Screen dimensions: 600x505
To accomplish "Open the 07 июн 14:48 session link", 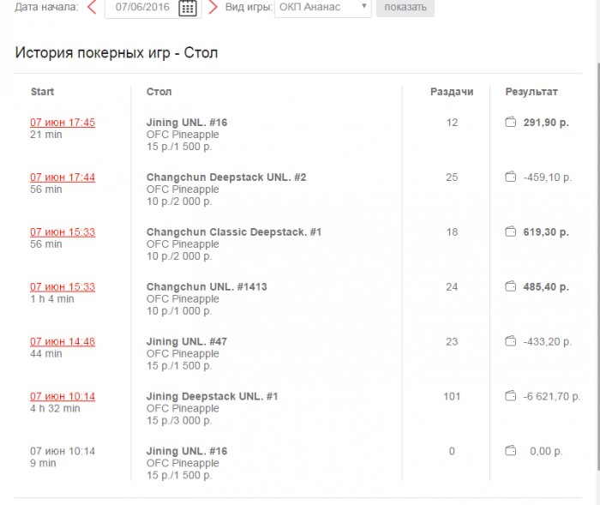I will [x=63, y=342].
